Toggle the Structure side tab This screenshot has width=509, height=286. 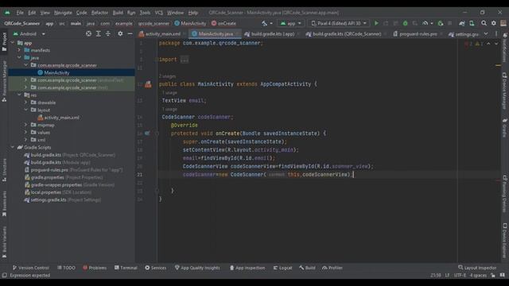pos(4,170)
